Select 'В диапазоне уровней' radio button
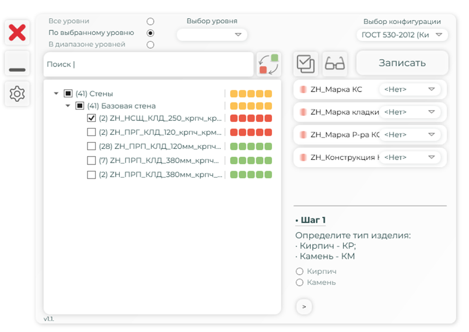Image resolution: width=469 pixels, height=332 pixels. pyautogui.click(x=150, y=45)
